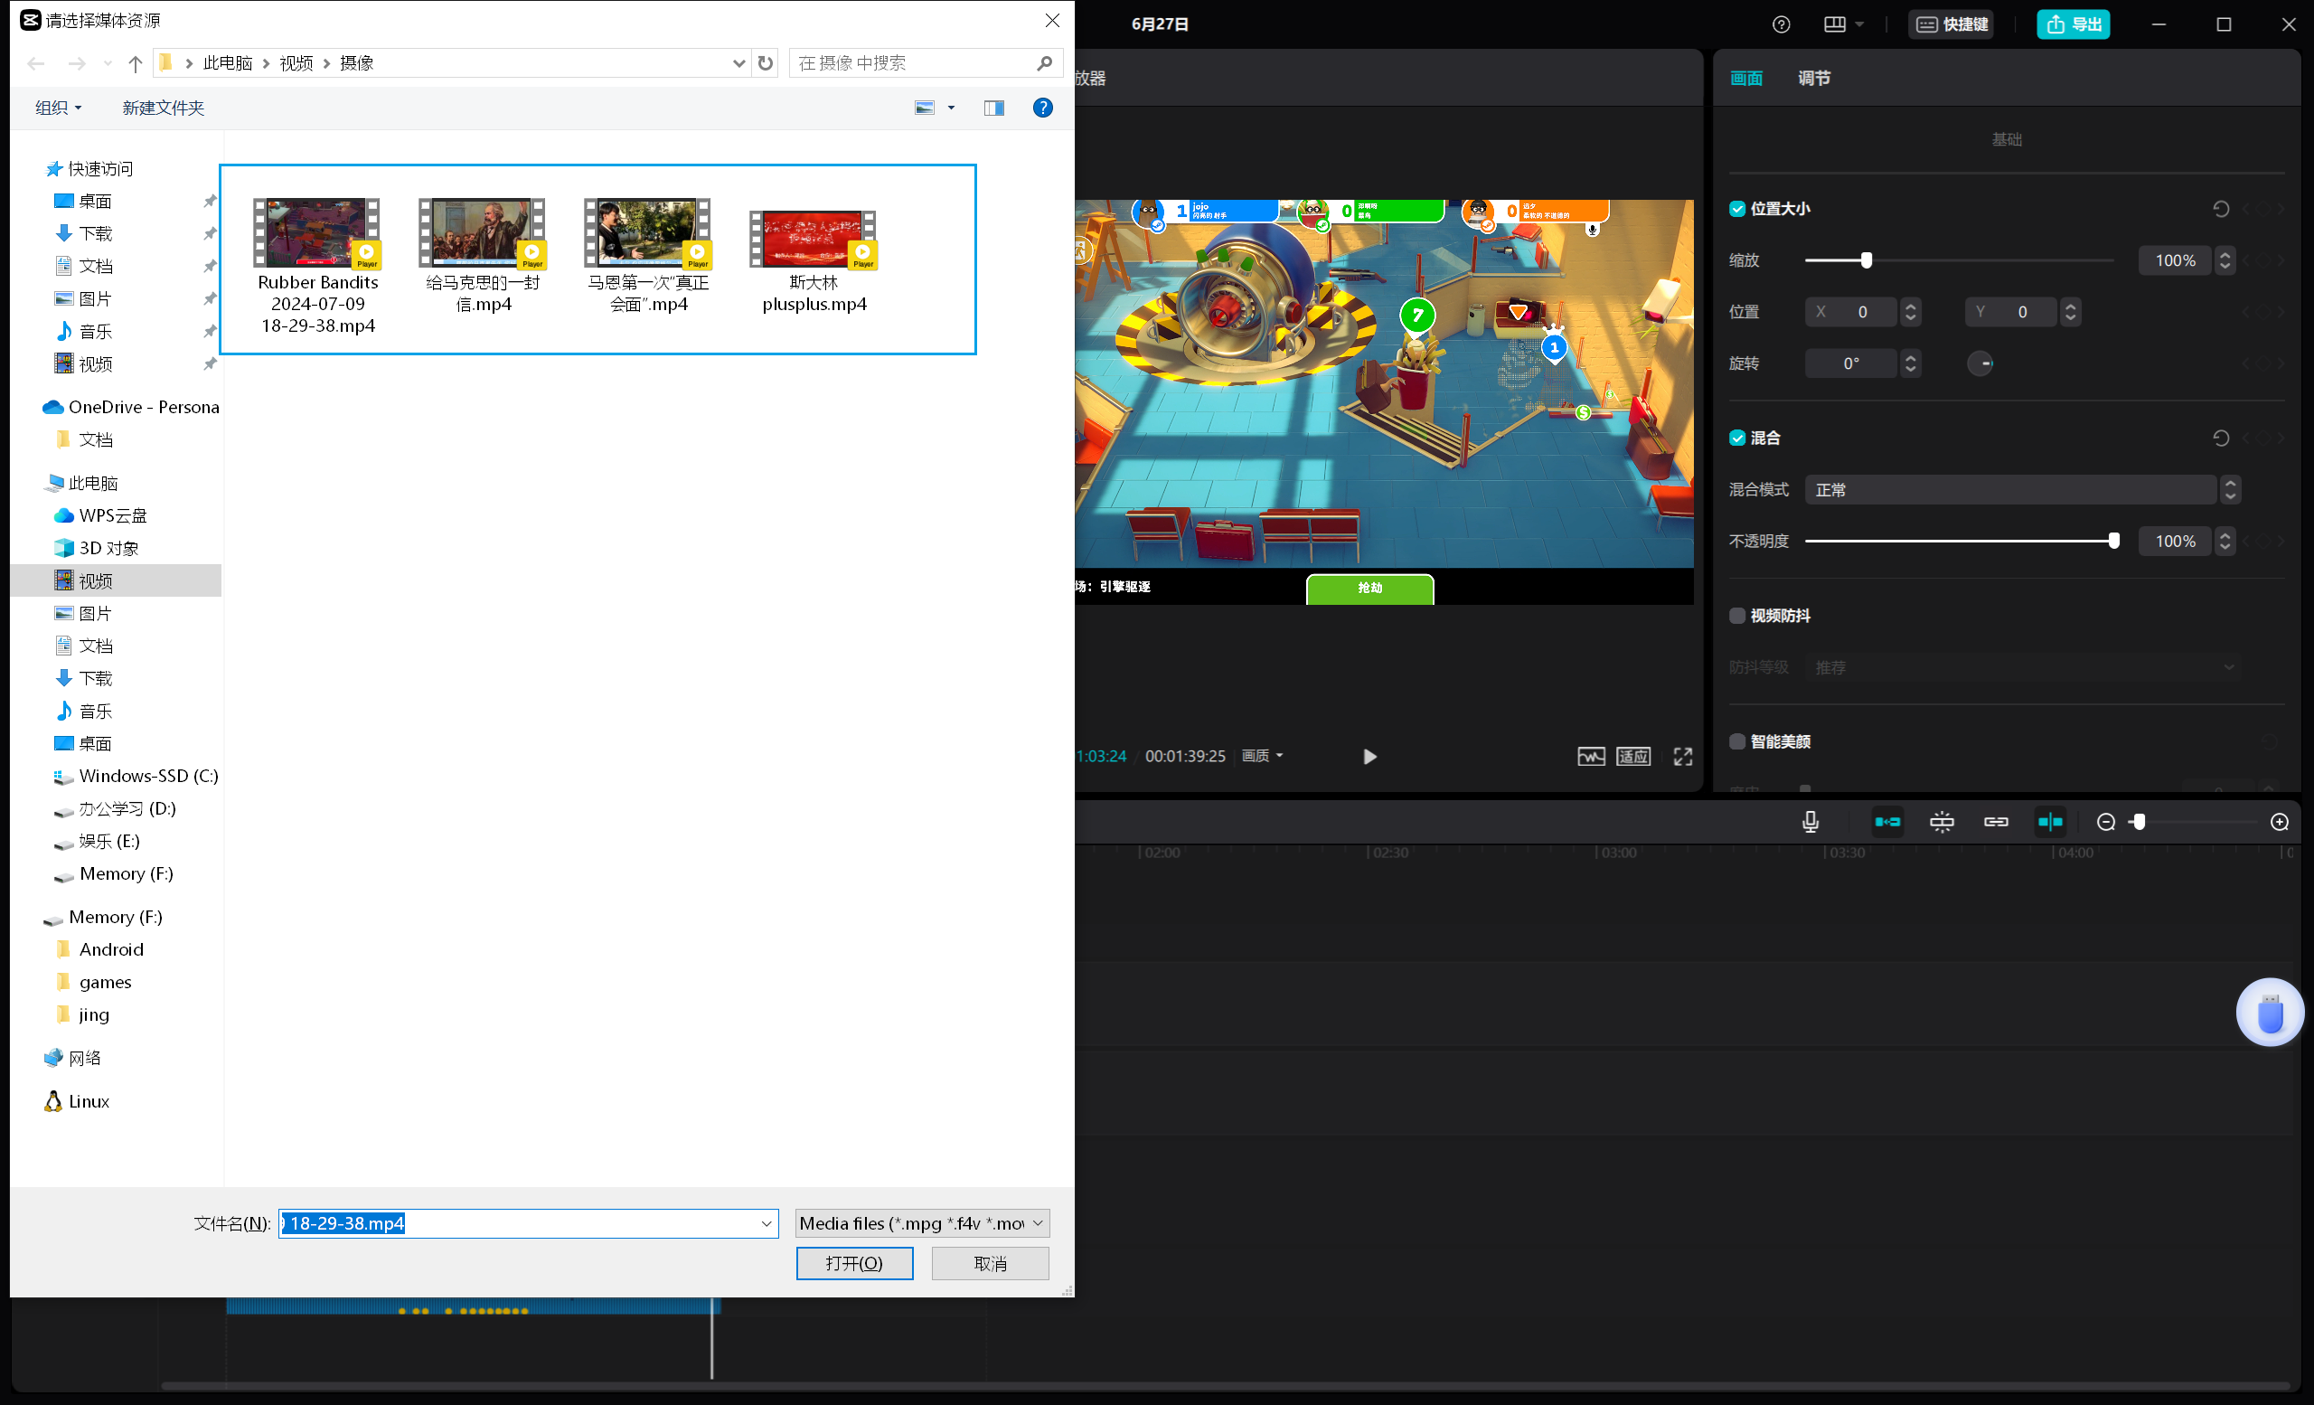This screenshot has height=1405, width=2314.
Task: Open 快捷键 shortcuts button
Action: click(1952, 24)
